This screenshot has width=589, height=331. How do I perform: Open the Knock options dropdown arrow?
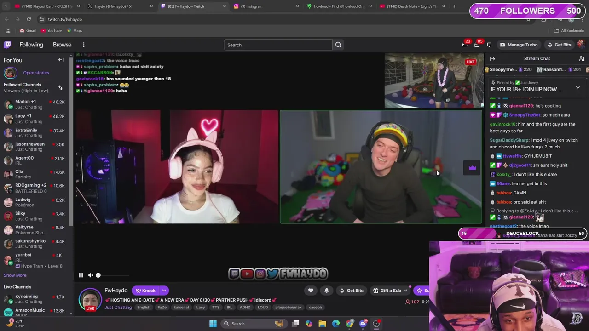click(164, 291)
